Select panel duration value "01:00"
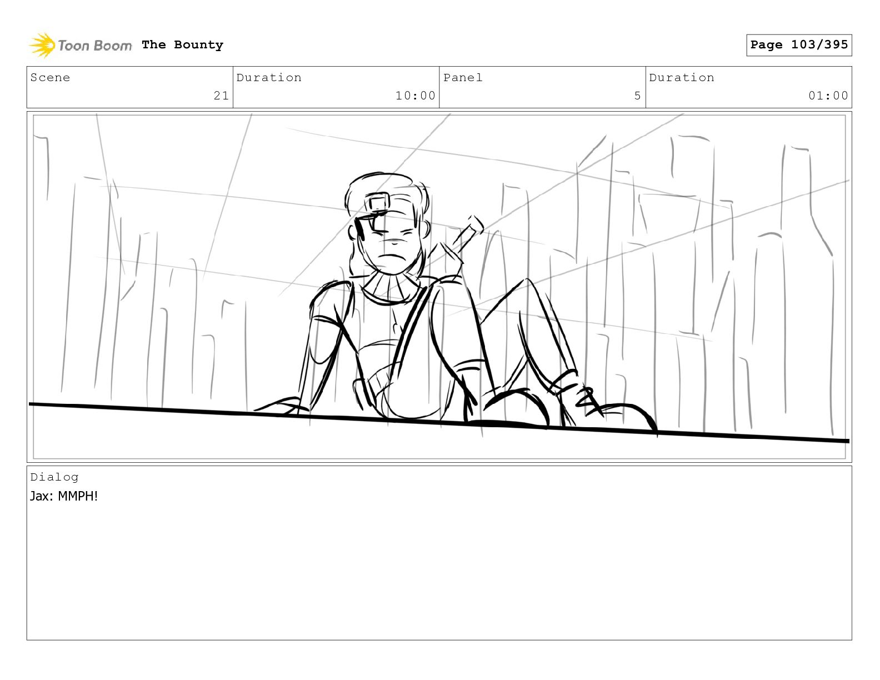This screenshot has width=880, height=680. click(x=828, y=96)
